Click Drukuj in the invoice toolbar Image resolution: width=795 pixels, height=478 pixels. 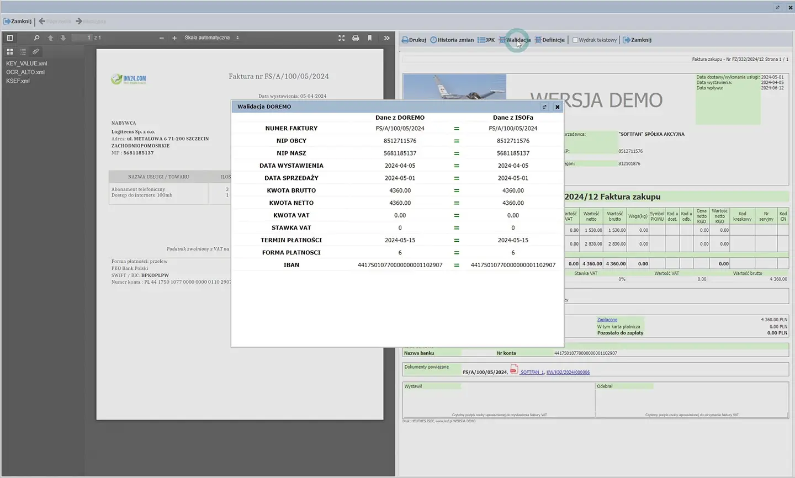click(x=414, y=40)
